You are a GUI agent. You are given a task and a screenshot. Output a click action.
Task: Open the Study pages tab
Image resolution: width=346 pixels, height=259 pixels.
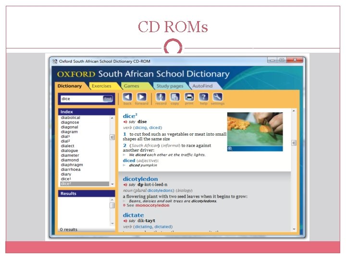point(170,86)
